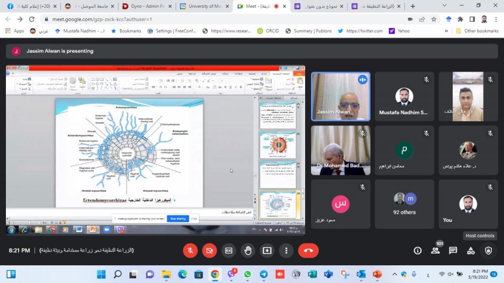This screenshot has width=504, height=283.
Task: Click the Present now screen-share icon
Action: tap(267, 251)
